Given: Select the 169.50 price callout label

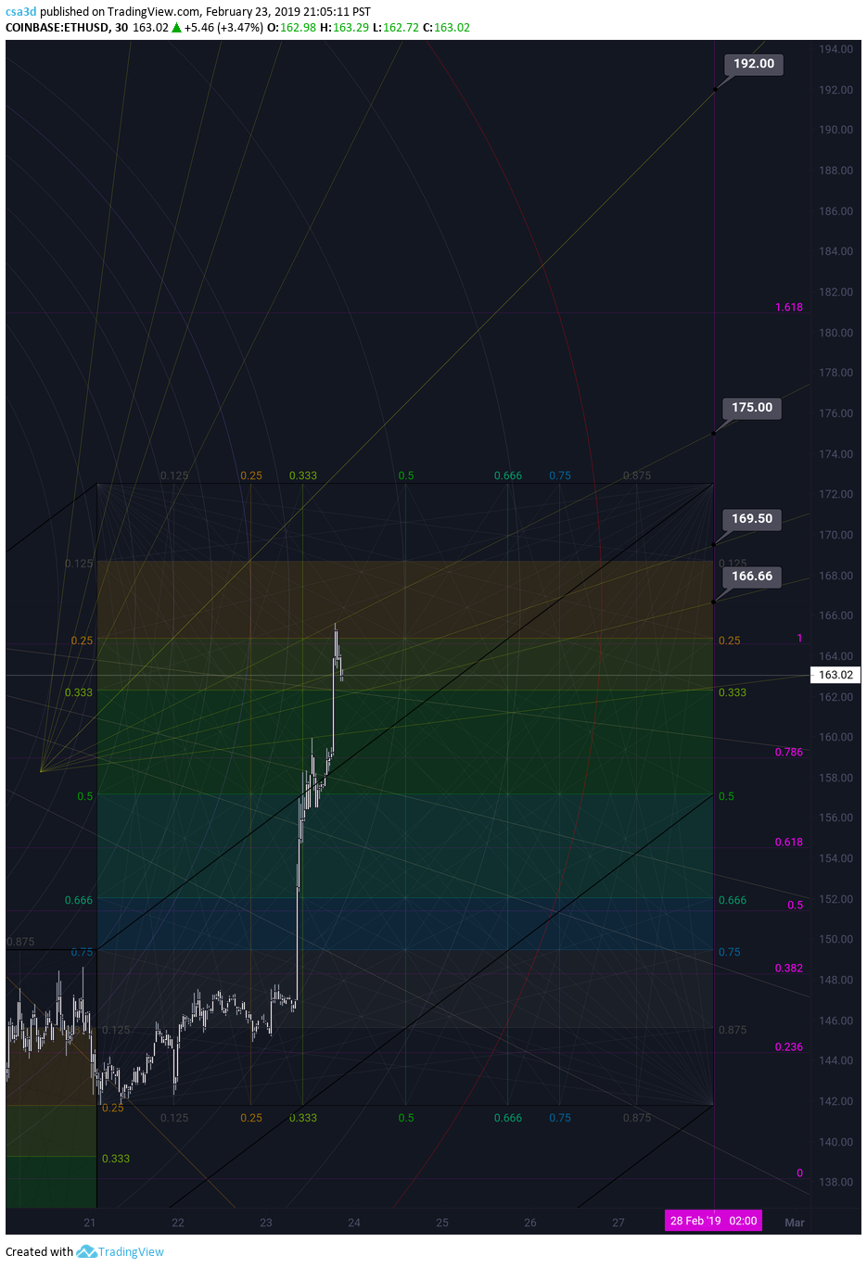Looking at the screenshot, I should tap(752, 519).
